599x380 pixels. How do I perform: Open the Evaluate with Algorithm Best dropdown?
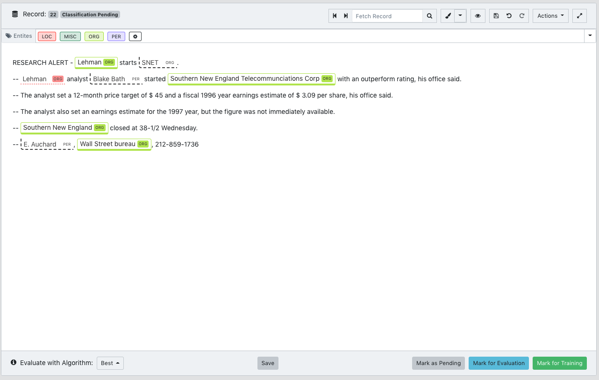coord(110,363)
